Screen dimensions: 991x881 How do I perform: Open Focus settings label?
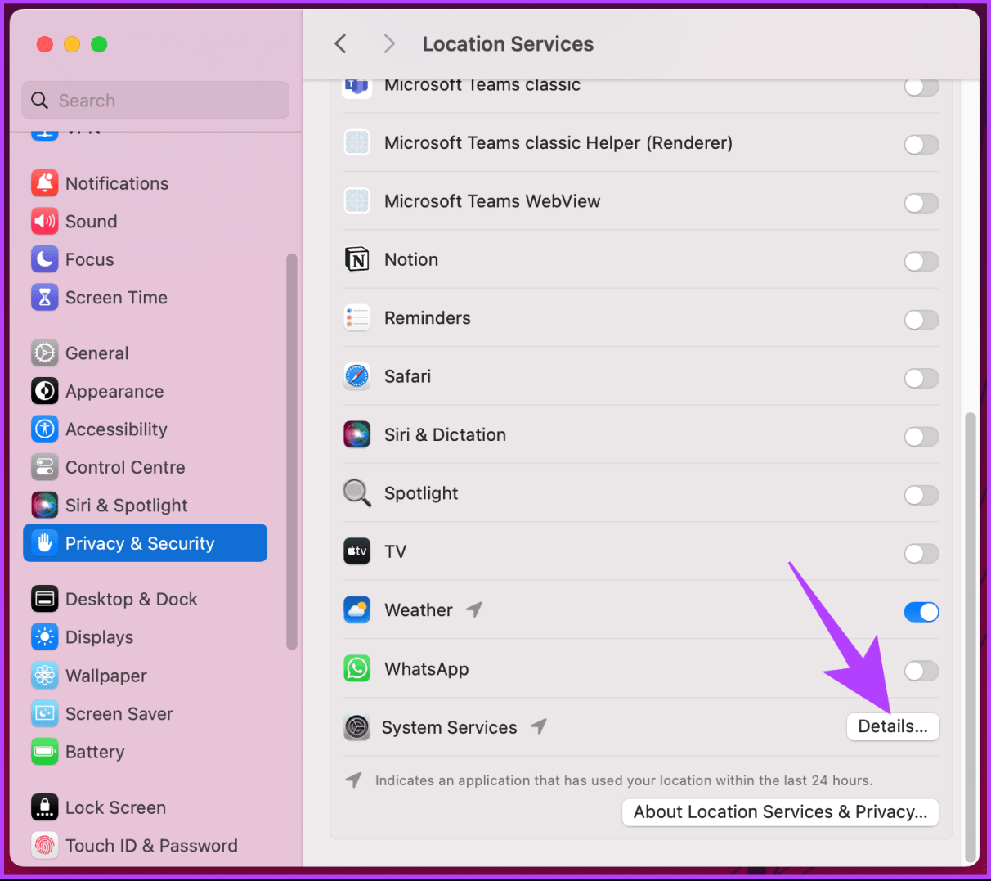[90, 259]
